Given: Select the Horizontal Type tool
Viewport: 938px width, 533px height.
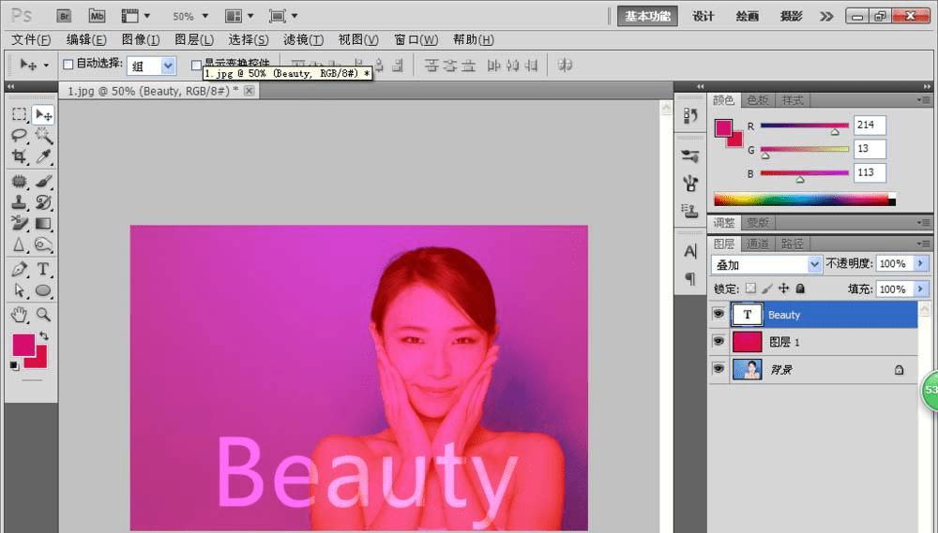Looking at the screenshot, I should click(x=43, y=269).
